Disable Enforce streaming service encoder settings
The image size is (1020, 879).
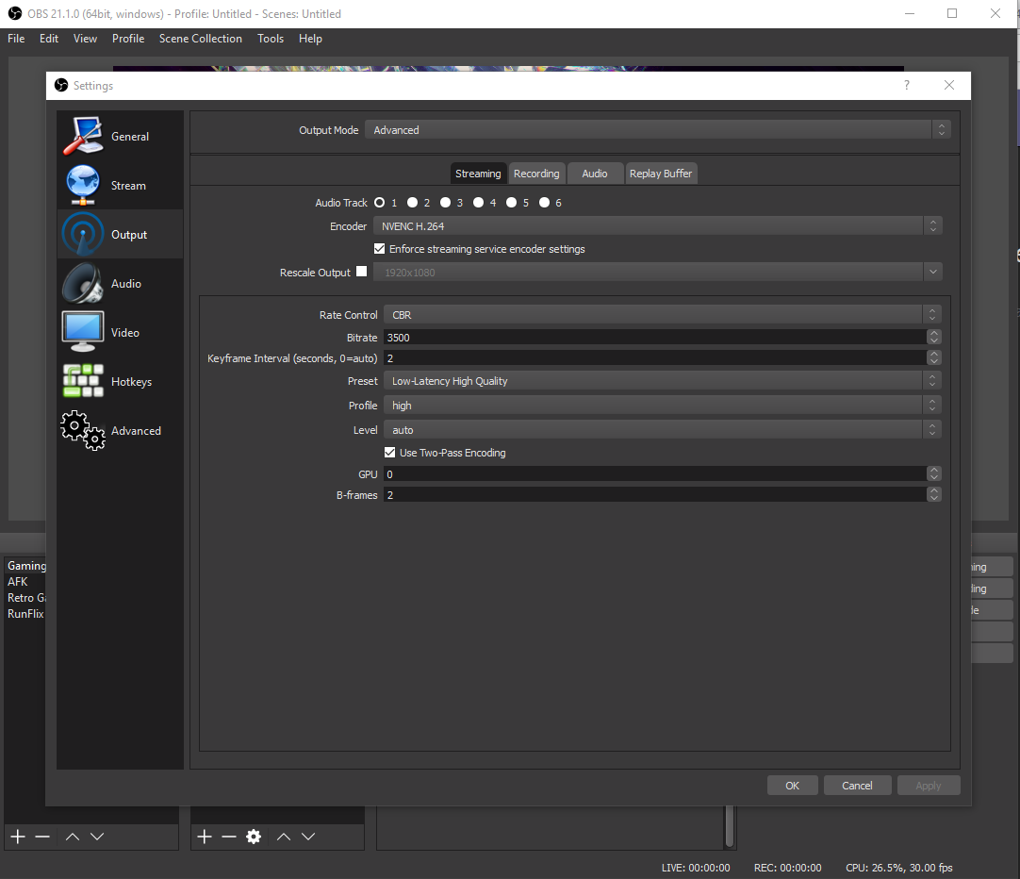tap(379, 248)
